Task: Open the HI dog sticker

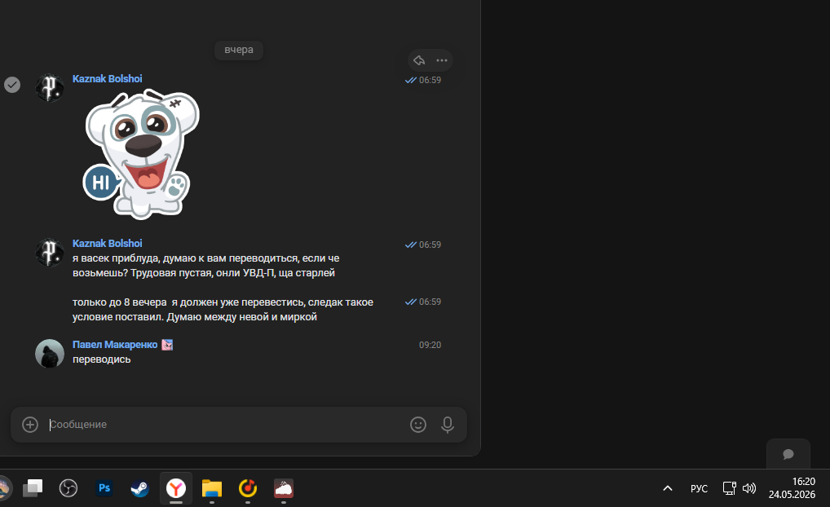Action: coord(141,154)
